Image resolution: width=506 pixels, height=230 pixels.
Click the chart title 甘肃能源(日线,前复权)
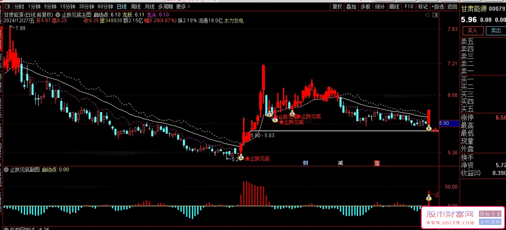click(x=29, y=14)
